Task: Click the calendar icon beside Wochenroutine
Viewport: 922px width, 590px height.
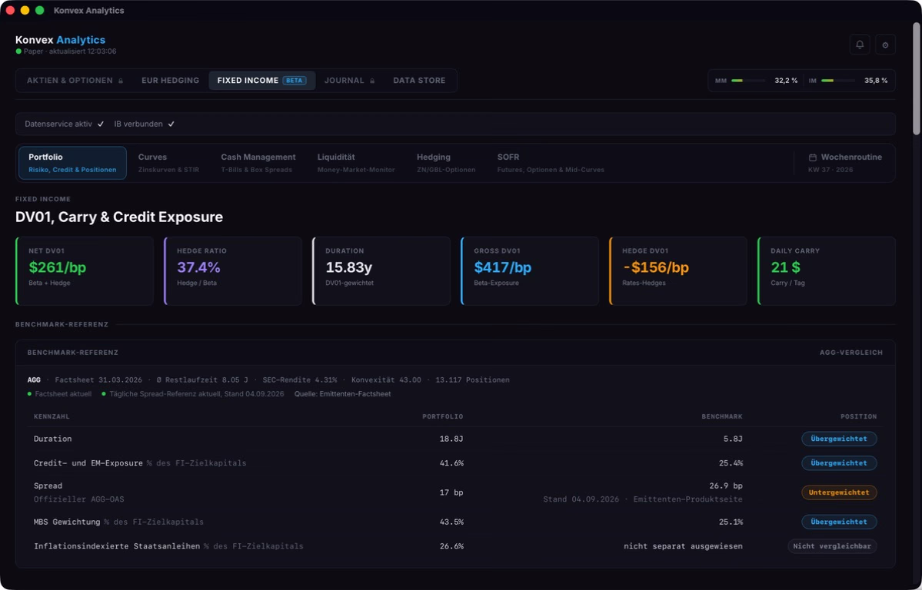Action: [813, 157]
